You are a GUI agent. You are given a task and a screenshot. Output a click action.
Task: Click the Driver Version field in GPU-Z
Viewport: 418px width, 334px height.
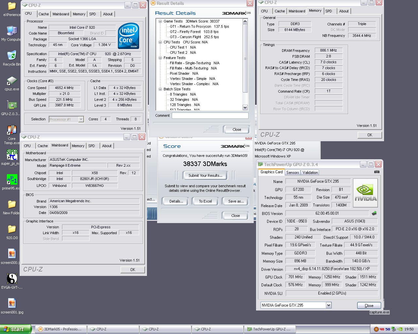tap(332, 269)
